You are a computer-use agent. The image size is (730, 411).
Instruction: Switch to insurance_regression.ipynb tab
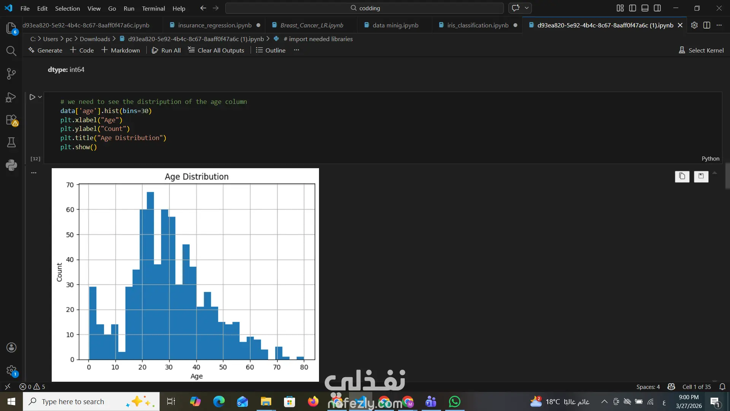[214, 25]
